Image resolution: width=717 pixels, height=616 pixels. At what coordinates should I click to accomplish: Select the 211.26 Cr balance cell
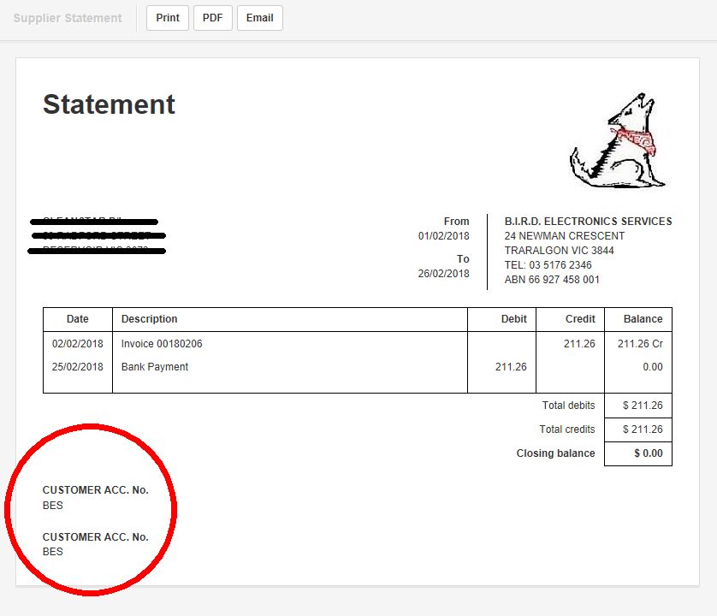pos(640,344)
